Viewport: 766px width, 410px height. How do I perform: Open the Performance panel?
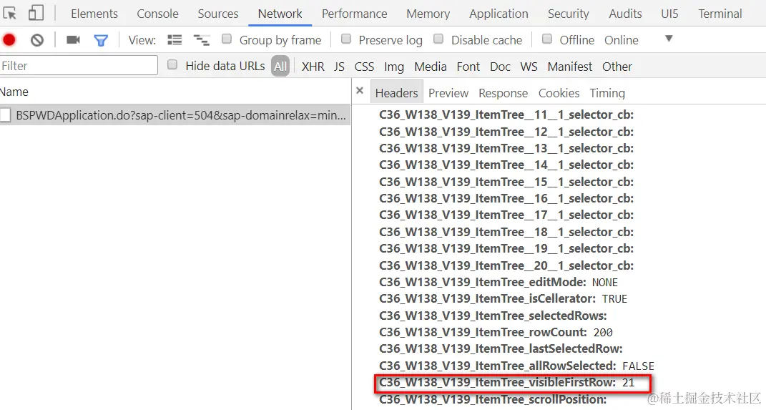coord(354,14)
